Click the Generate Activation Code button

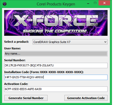tap(86, 98)
